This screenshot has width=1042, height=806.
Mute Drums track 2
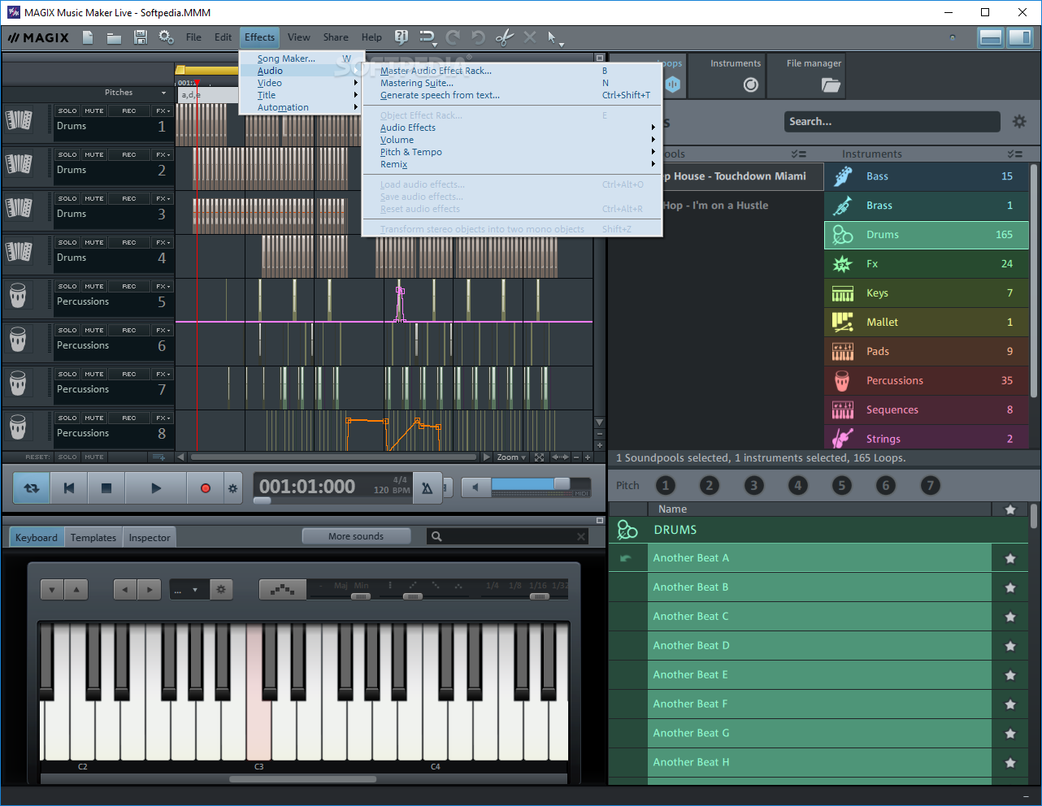[94, 154]
